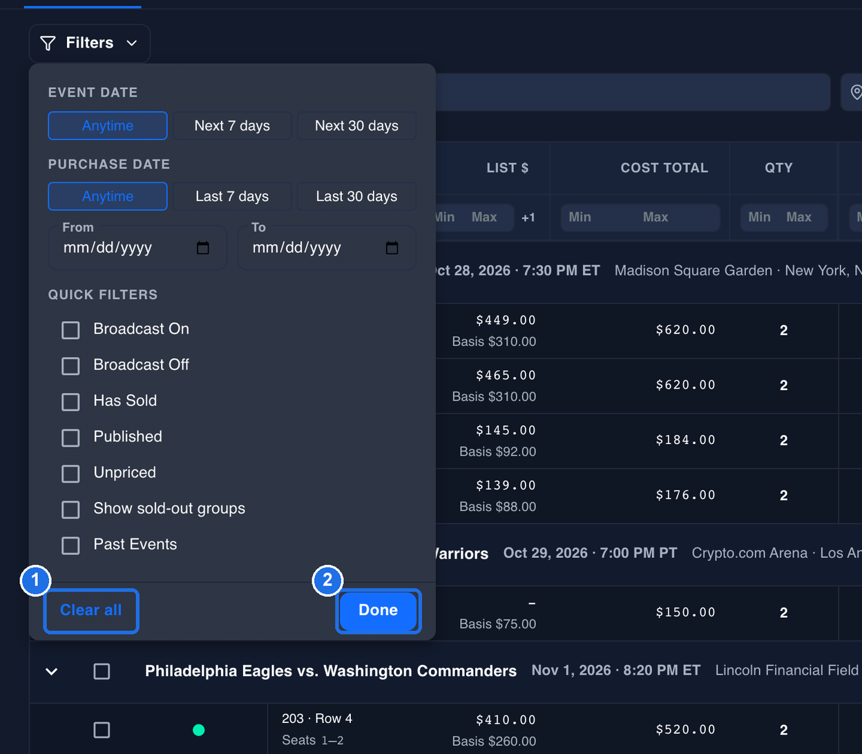Select Anytime under Event Date

pos(108,126)
